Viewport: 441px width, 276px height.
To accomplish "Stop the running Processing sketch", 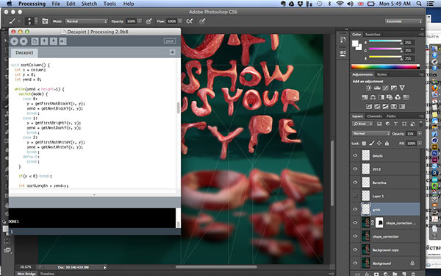I will tap(24, 41).
